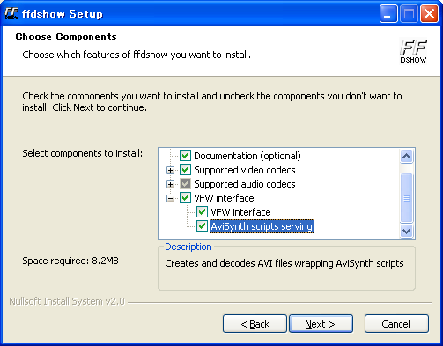Uncheck the AviSynth scripts serving checkbox
The image size is (443, 346).
[x=202, y=226]
